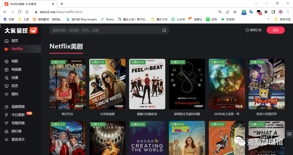Image resolution: width=293 pixels, height=155 pixels.
Task: Open 职场小烈第四季 poster
Action: 266,84
